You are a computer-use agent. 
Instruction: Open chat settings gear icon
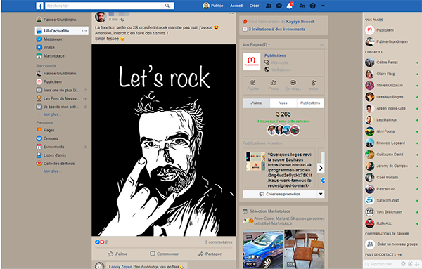[403, 264]
